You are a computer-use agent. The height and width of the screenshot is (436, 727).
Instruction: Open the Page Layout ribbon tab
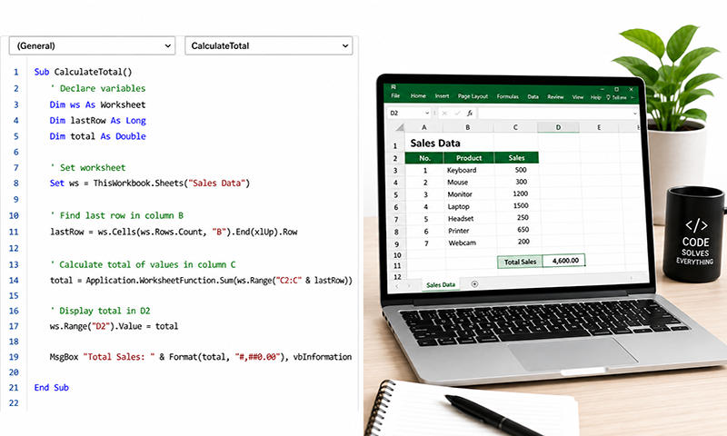point(473,96)
